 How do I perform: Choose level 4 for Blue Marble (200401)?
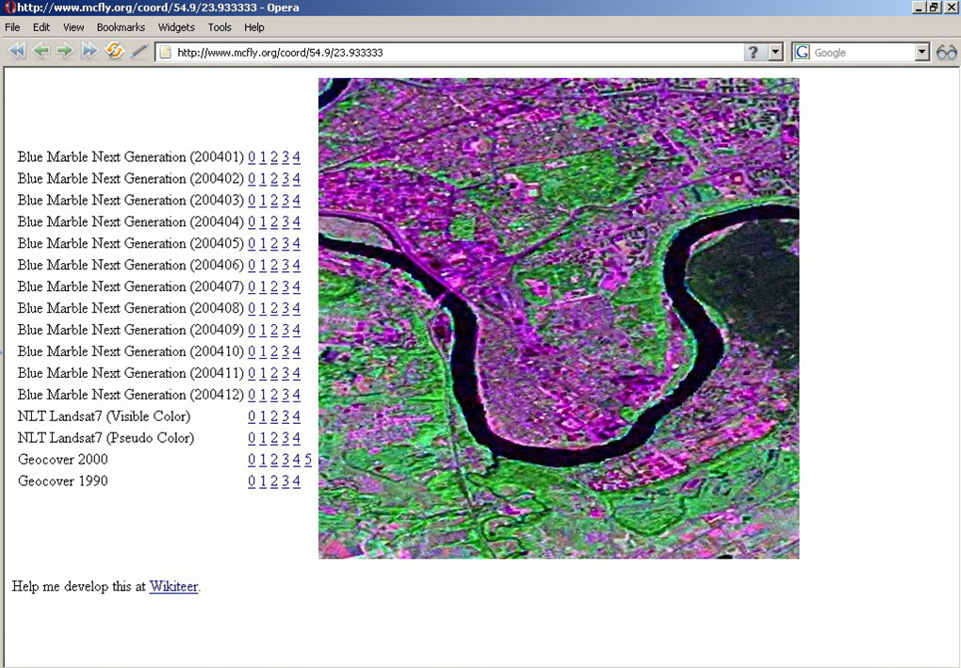[x=296, y=157]
